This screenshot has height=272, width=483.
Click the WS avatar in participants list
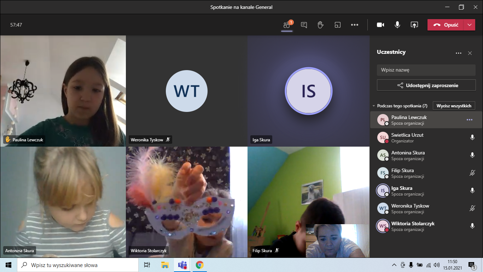tap(383, 226)
